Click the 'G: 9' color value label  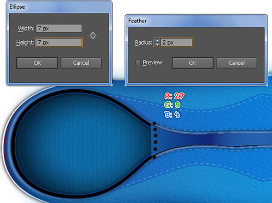coord(172,105)
